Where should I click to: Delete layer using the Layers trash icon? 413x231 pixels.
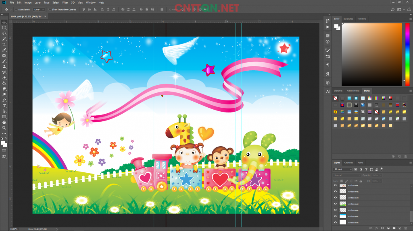pos(406,228)
